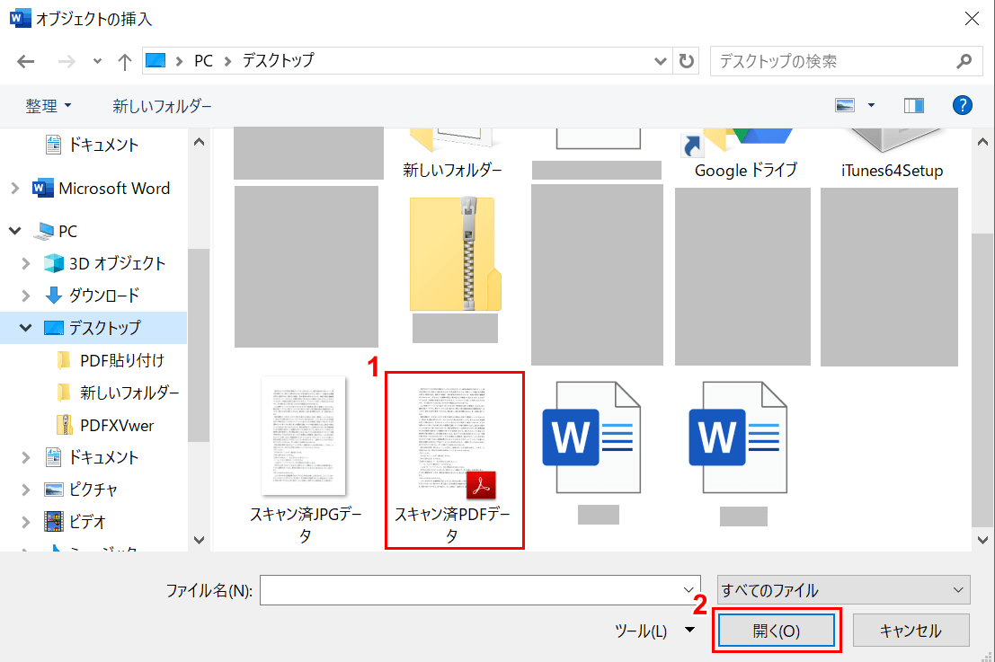
Task: Click the キャンセル button
Action: tap(911, 631)
